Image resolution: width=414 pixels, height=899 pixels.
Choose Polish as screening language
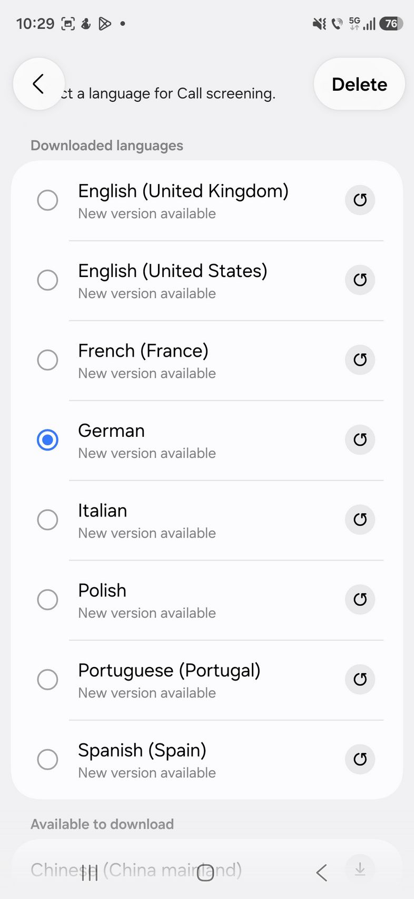coord(47,599)
